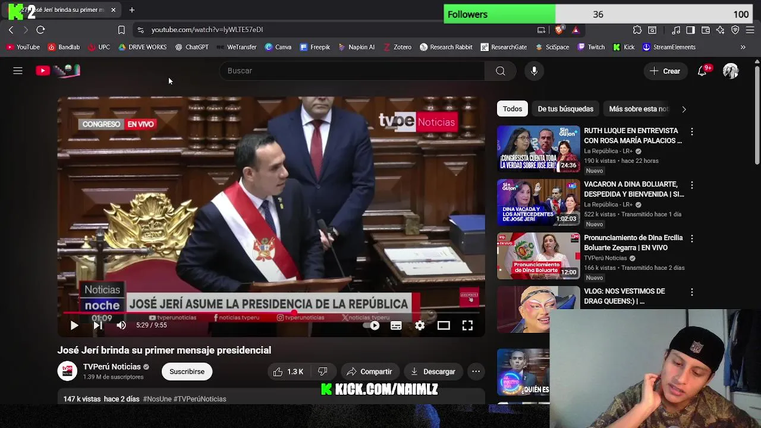
Task: Open DRIVE WORKS bookmark
Action: [x=142, y=47]
